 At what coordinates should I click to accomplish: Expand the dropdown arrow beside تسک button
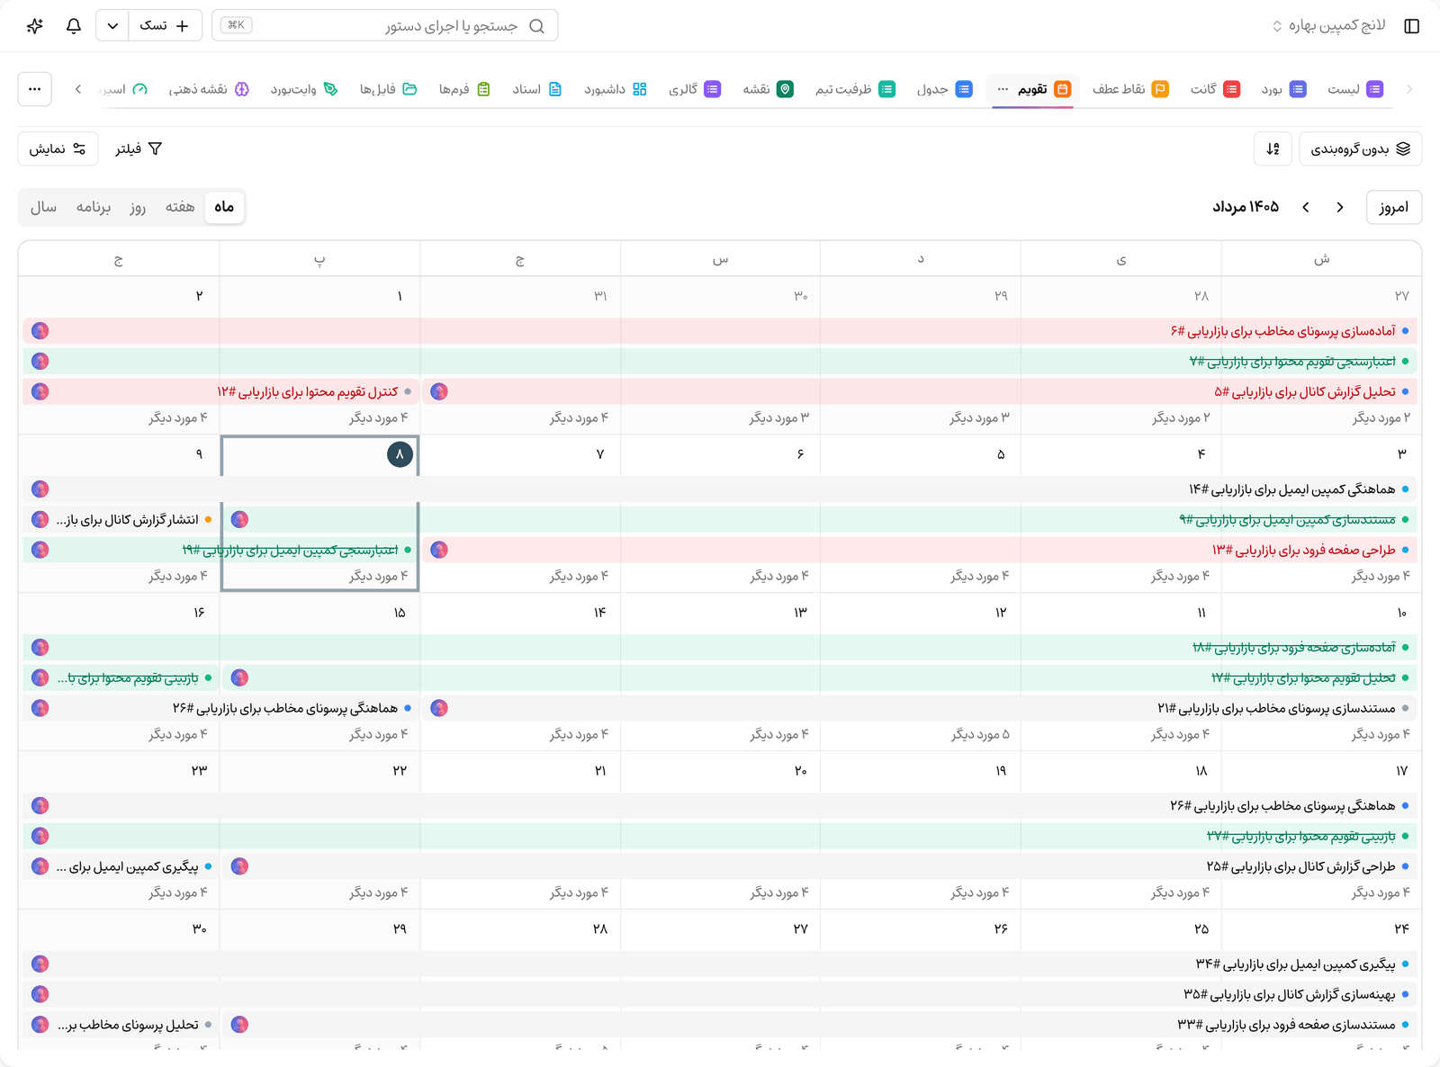[112, 25]
